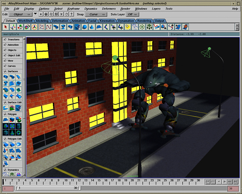Open the Help menu
Image resolution: width=242 pixels, height=194 pixels.
click(235, 8)
